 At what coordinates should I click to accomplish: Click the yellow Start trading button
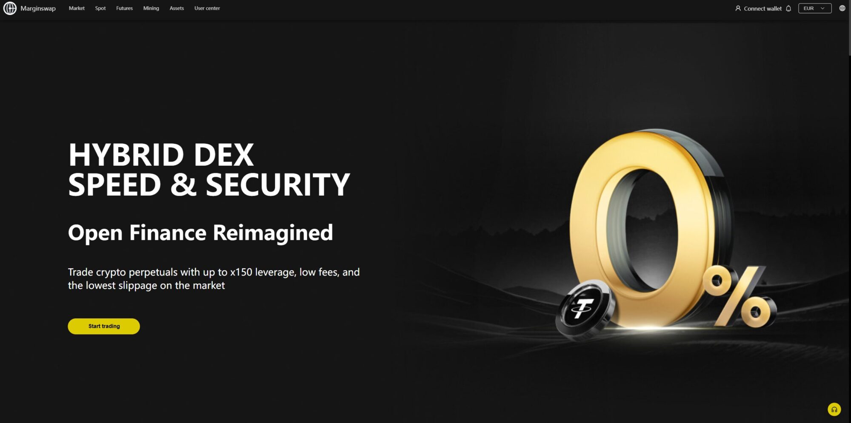pyautogui.click(x=104, y=326)
